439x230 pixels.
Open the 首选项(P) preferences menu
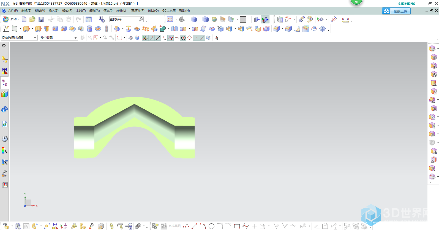coord(138,10)
